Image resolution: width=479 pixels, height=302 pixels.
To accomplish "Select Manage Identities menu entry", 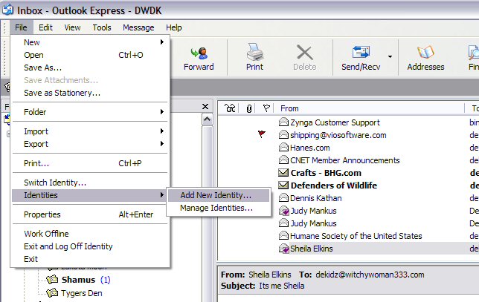I will 216,209.
